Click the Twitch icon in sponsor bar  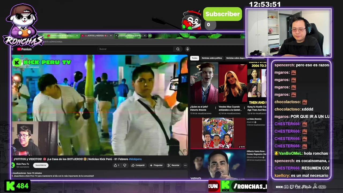292,187
